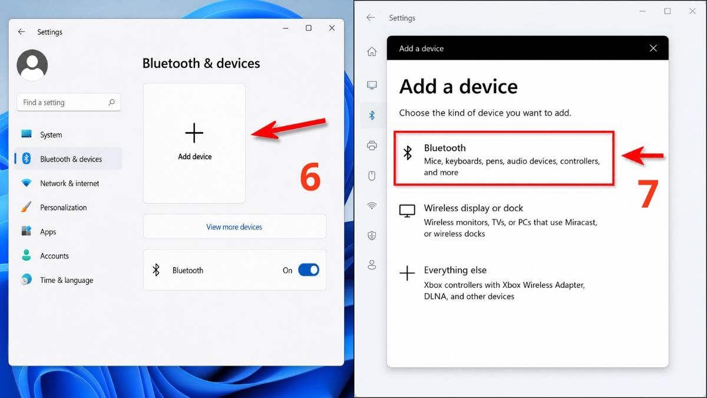Viewport: 707px width, 398px height.
Task: Go to Personalization settings
Action: click(x=68, y=208)
